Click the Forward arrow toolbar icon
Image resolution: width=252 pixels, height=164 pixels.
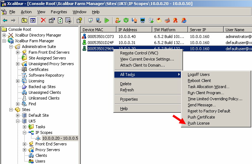pos(13,20)
